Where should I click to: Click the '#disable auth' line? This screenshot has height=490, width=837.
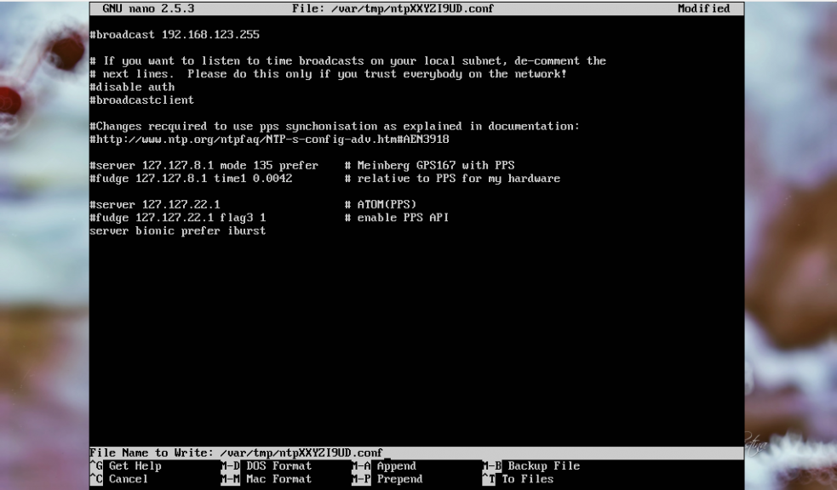[x=132, y=87]
